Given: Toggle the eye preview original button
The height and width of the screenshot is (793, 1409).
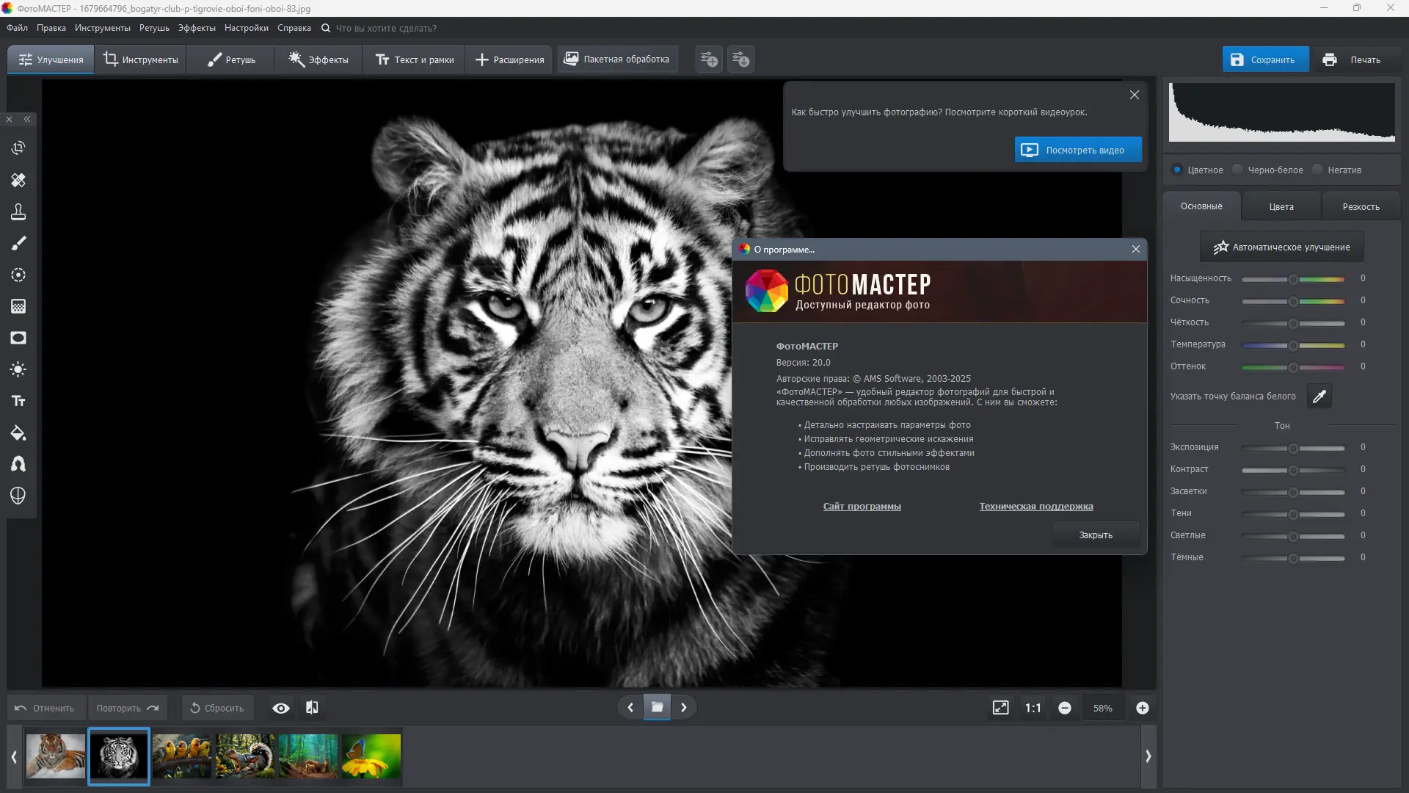Looking at the screenshot, I should [x=280, y=708].
